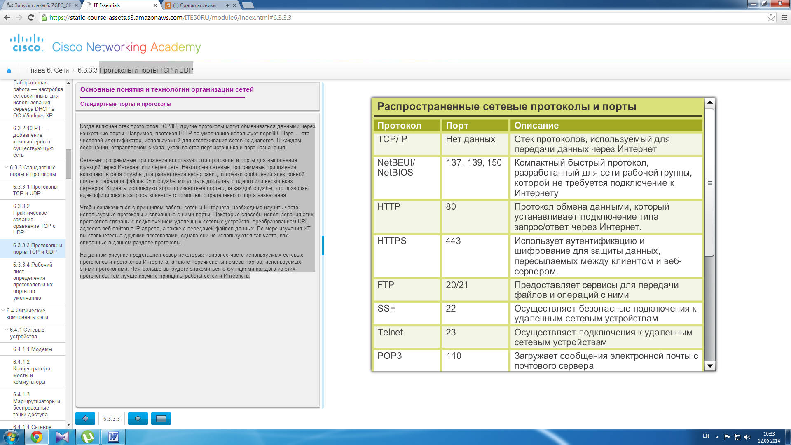Open Windows Start button
Image resolution: width=791 pixels, height=445 pixels.
(x=11, y=437)
